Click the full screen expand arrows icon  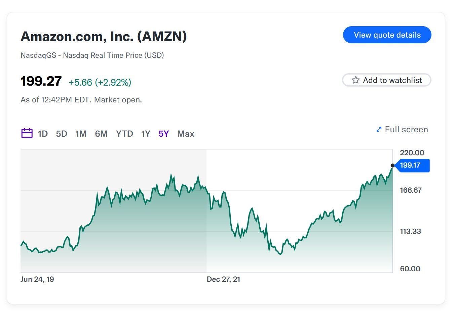379,130
